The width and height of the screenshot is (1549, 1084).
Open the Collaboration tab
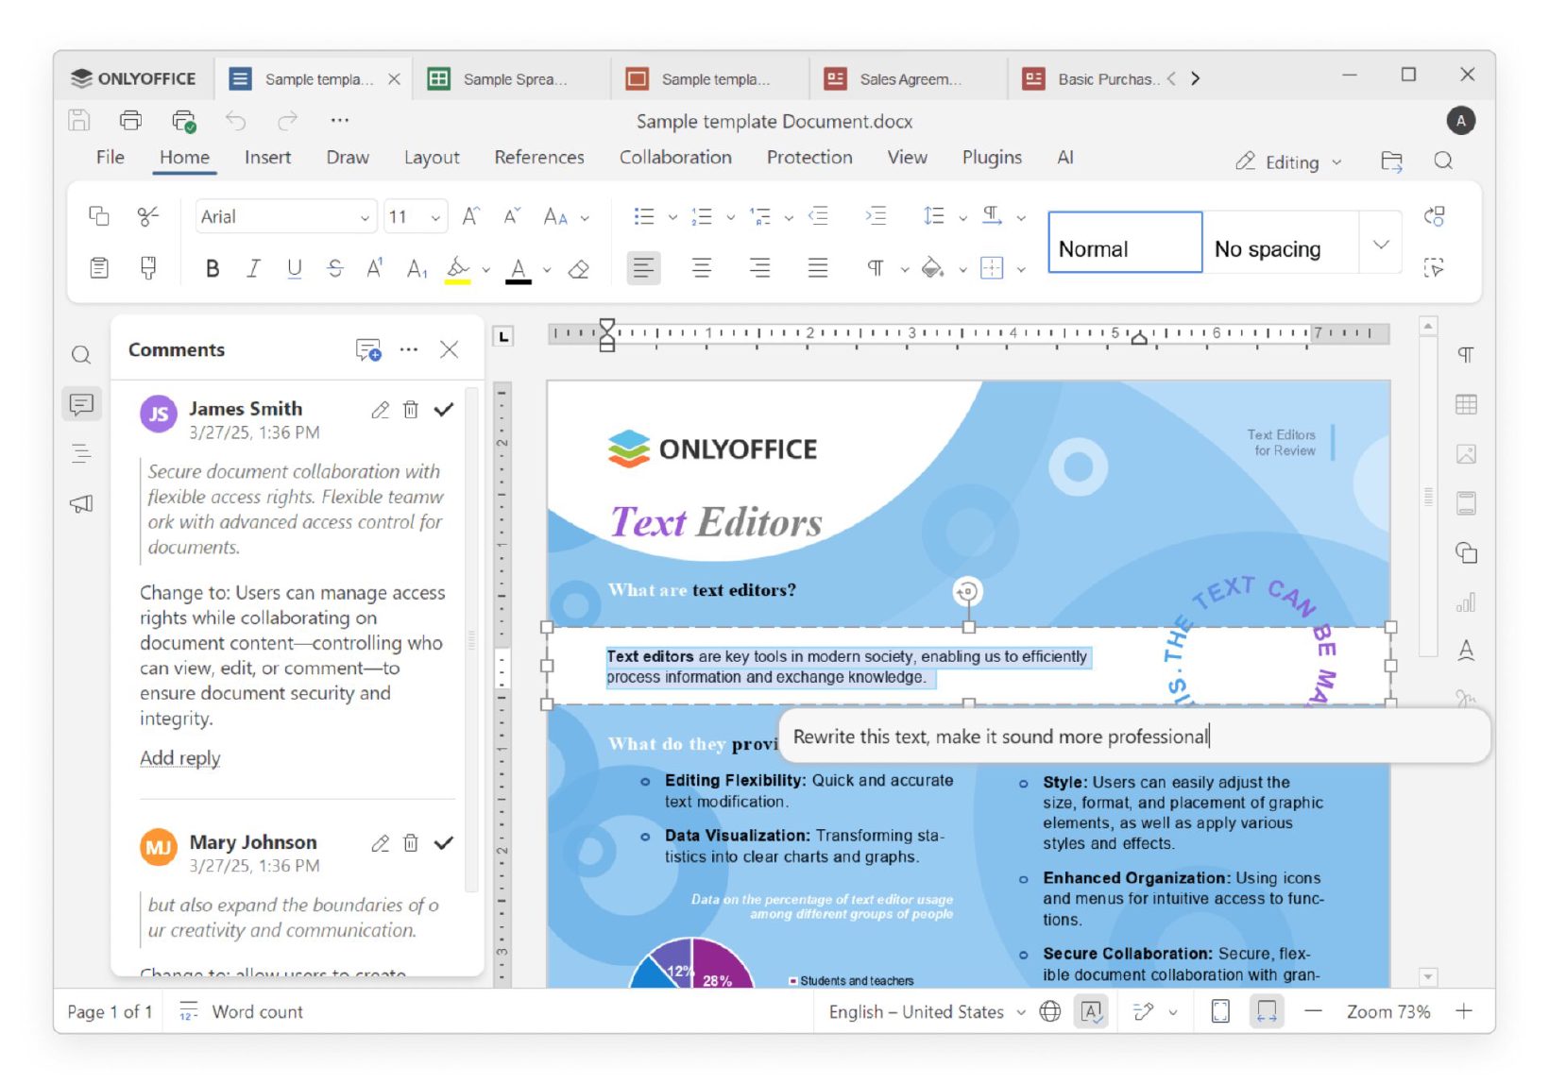click(675, 158)
